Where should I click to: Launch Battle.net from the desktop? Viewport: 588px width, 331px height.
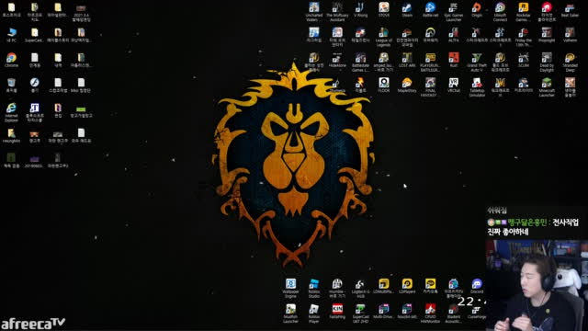coord(430,10)
